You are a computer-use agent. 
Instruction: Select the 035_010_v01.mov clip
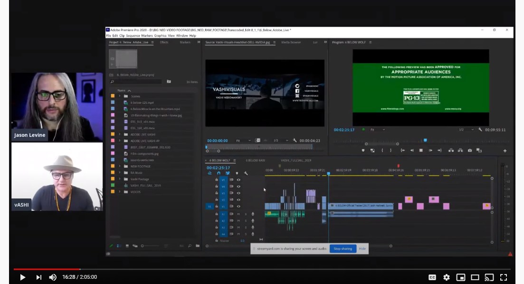pos(143,122)
